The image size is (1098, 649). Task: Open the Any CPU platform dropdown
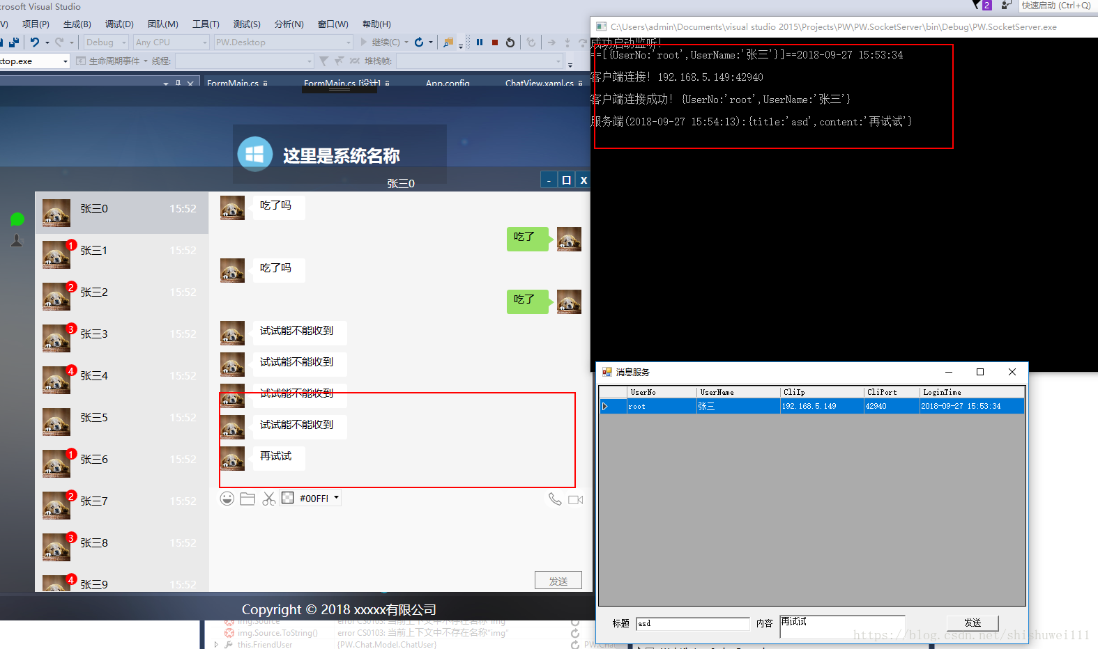[171, 42]
